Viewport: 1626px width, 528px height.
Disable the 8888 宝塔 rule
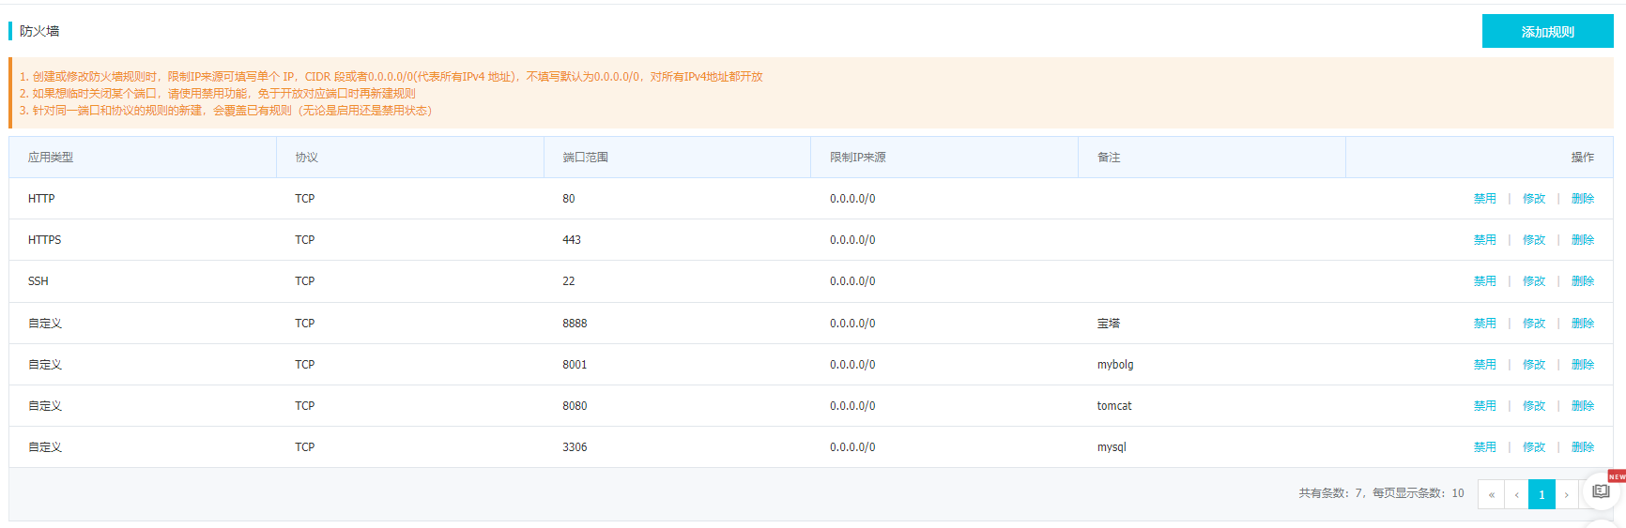[x=1484, y=324]
